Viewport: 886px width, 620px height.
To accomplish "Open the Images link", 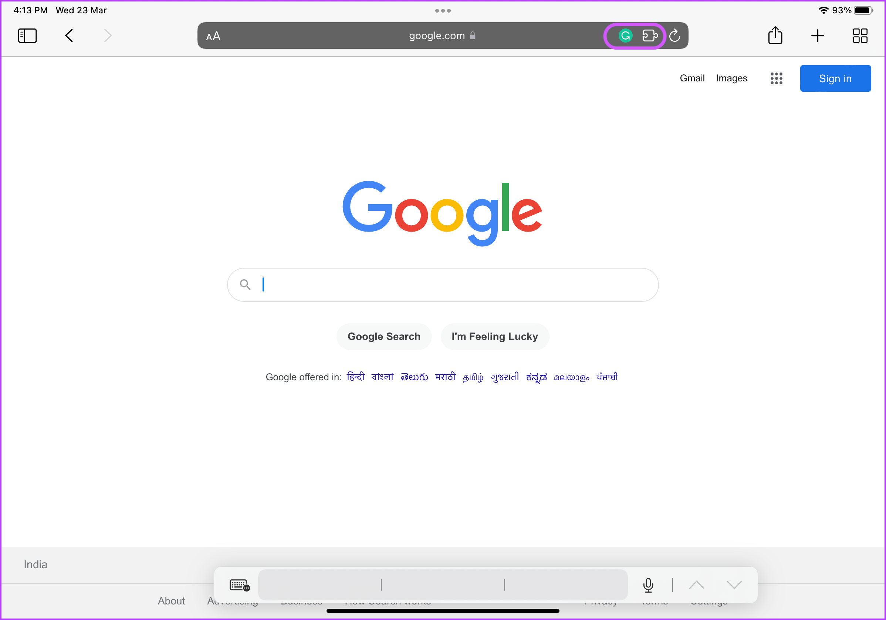I will point(731,78).
